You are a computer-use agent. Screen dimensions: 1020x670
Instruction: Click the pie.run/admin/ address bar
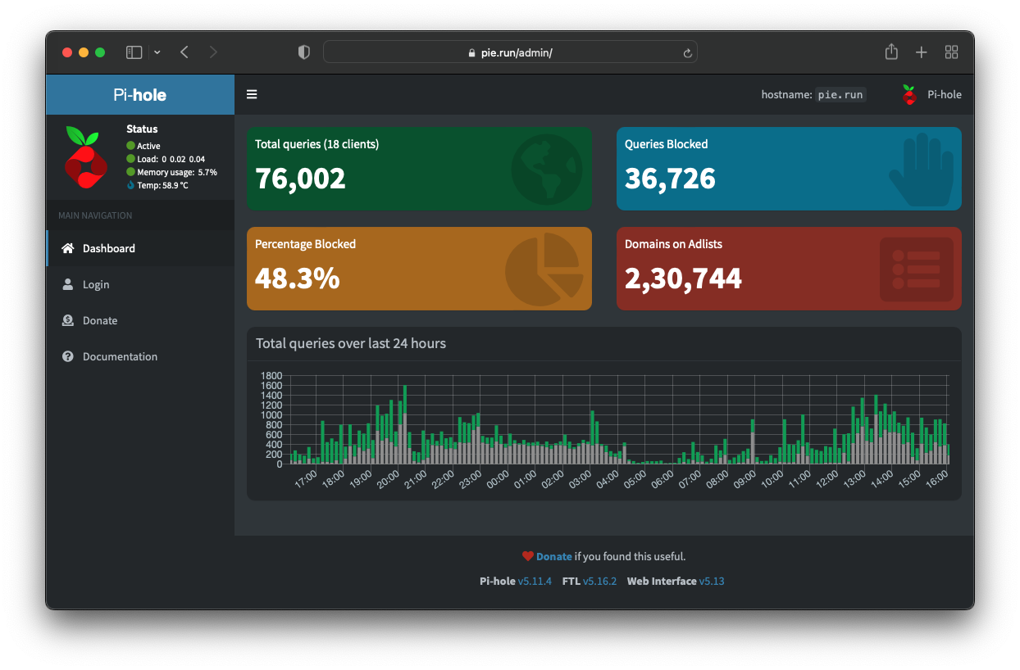(510, 52)
